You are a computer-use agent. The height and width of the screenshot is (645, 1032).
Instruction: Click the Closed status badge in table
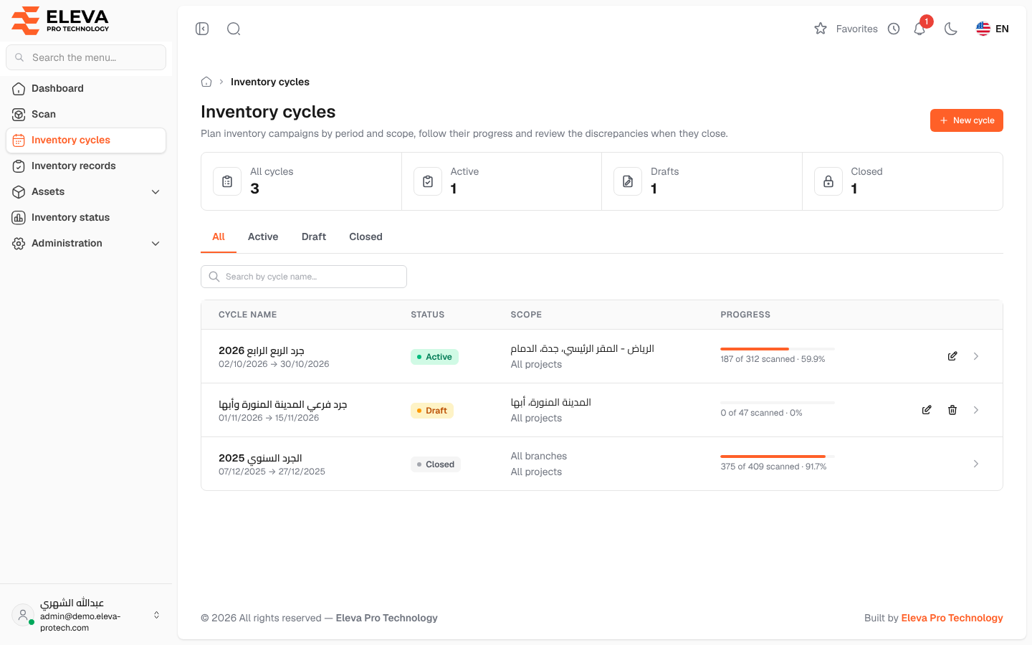pyautogui.click(x=436, y=464)
